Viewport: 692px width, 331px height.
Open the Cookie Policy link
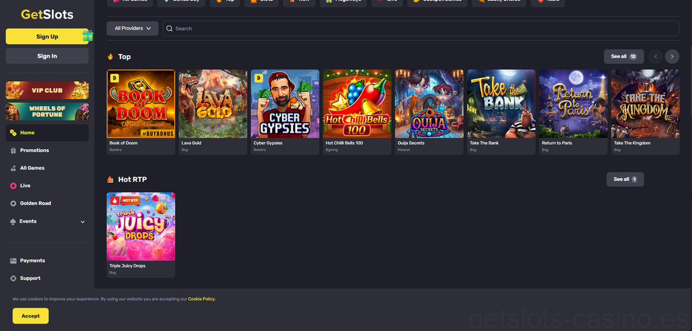point(202,299)
